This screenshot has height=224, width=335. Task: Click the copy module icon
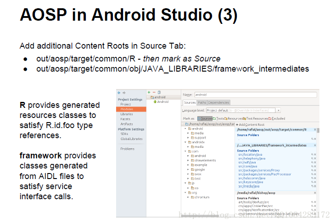coord(159,92)
